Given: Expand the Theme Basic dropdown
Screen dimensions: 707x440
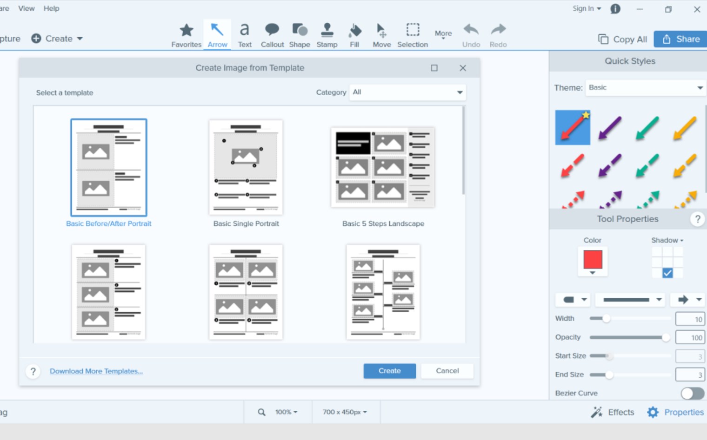Looking at the screenshot, I should click(x=645, y=87).
